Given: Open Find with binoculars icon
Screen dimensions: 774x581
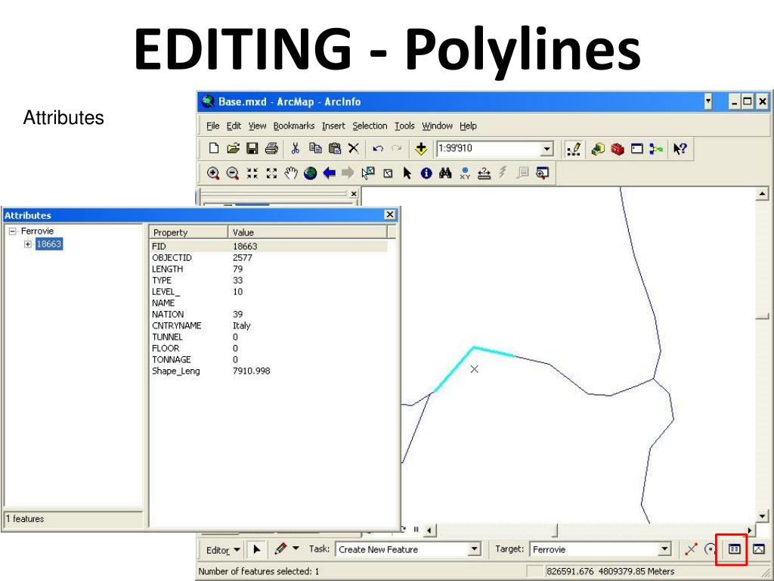Looking at the screenshot, I should tap(445, 173).
